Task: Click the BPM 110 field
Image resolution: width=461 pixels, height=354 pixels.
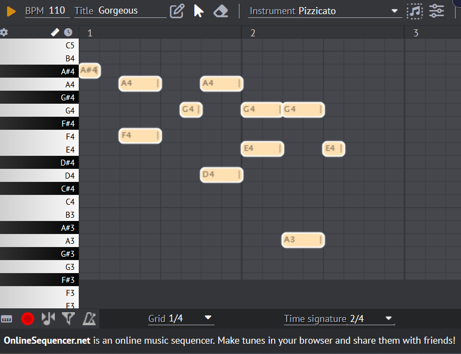Action: (56, 11)
